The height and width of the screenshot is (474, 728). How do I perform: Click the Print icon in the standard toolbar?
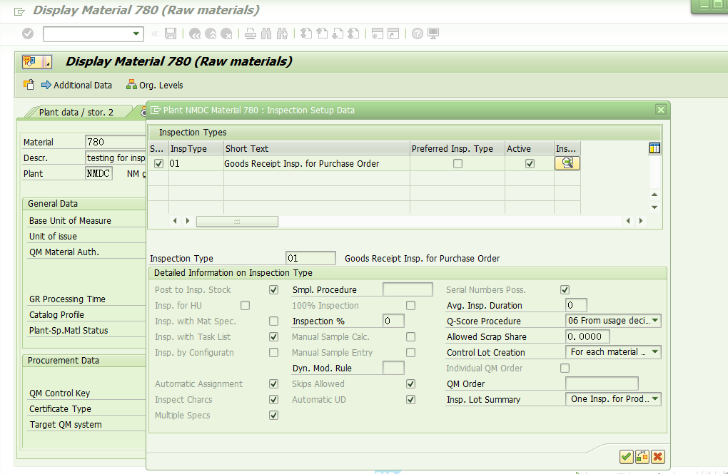[251, 34]
